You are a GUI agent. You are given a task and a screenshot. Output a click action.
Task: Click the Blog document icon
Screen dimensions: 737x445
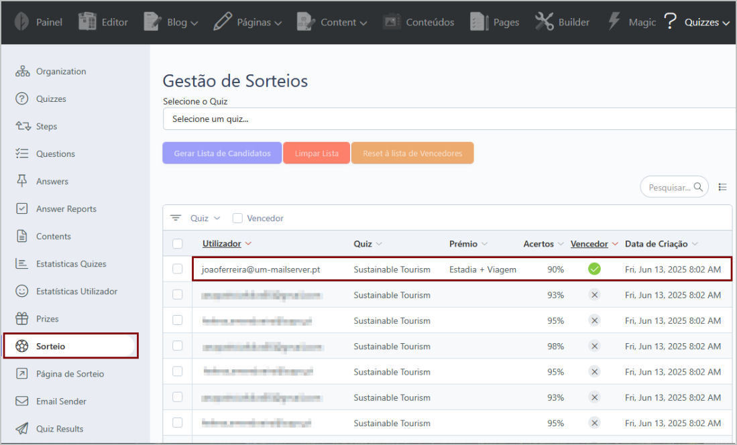[152, 21]
